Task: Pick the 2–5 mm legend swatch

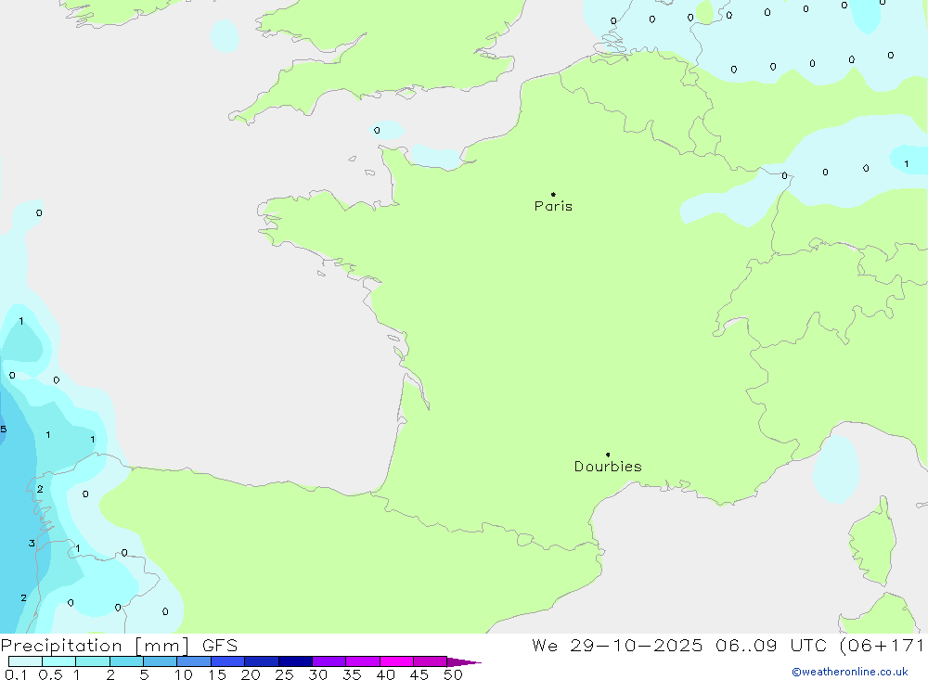Action: (x=126, y=661)
